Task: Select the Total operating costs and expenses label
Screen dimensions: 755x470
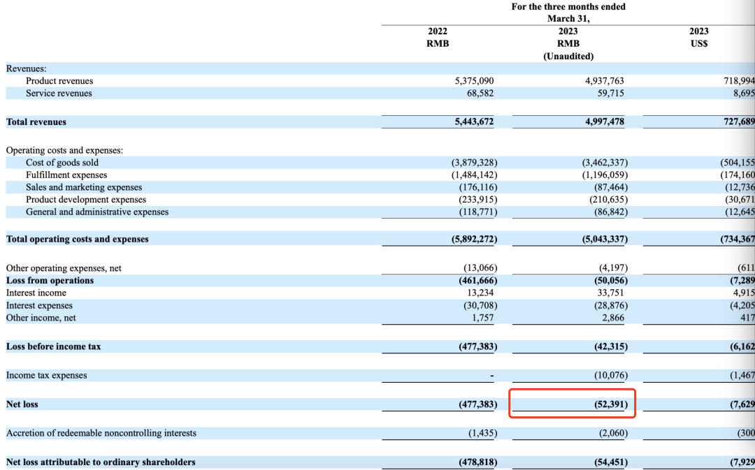Action: 77,239
